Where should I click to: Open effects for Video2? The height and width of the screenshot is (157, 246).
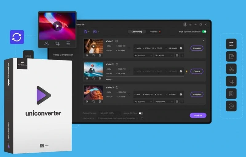point(100,78)
